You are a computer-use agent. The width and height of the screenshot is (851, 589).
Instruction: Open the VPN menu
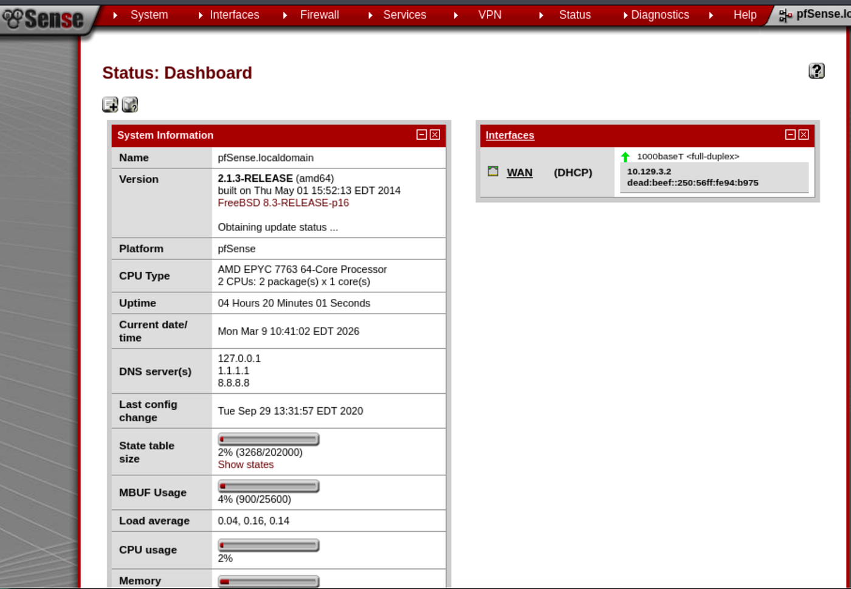tap(490, 15)
